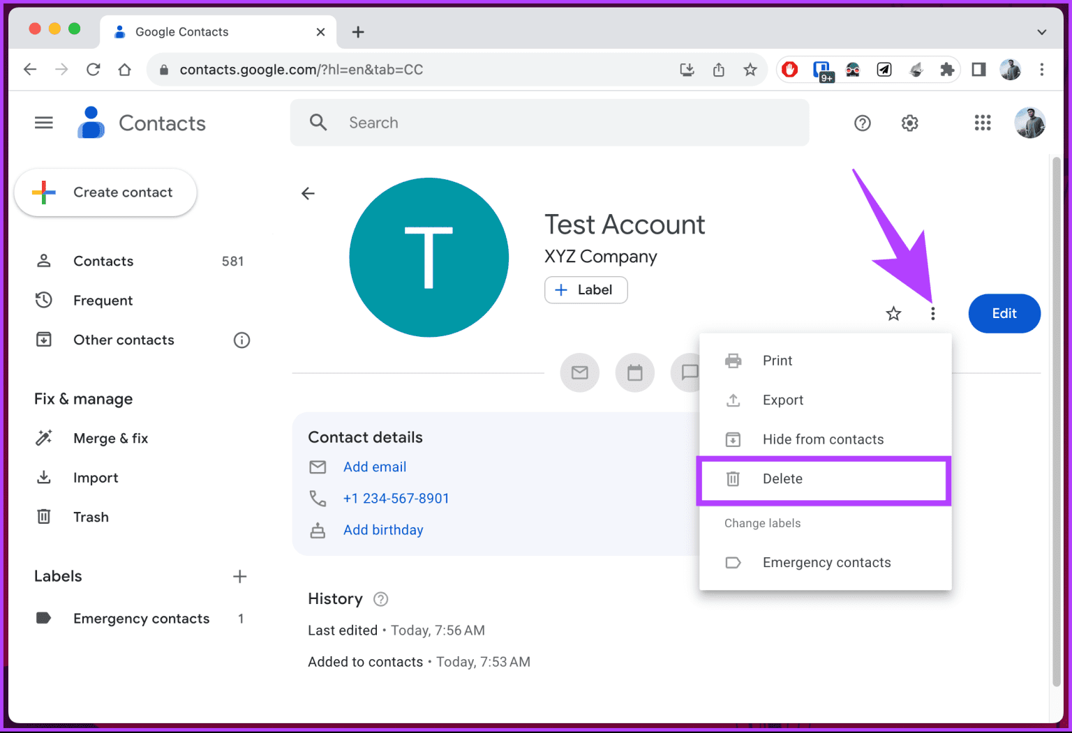Open the three-dot more actions menu

click(932, 314)
